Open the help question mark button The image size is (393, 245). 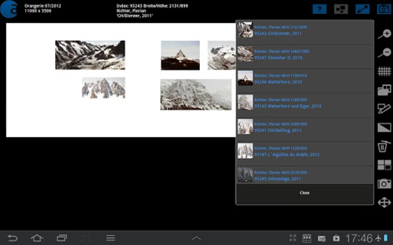(x=319, y=9)
